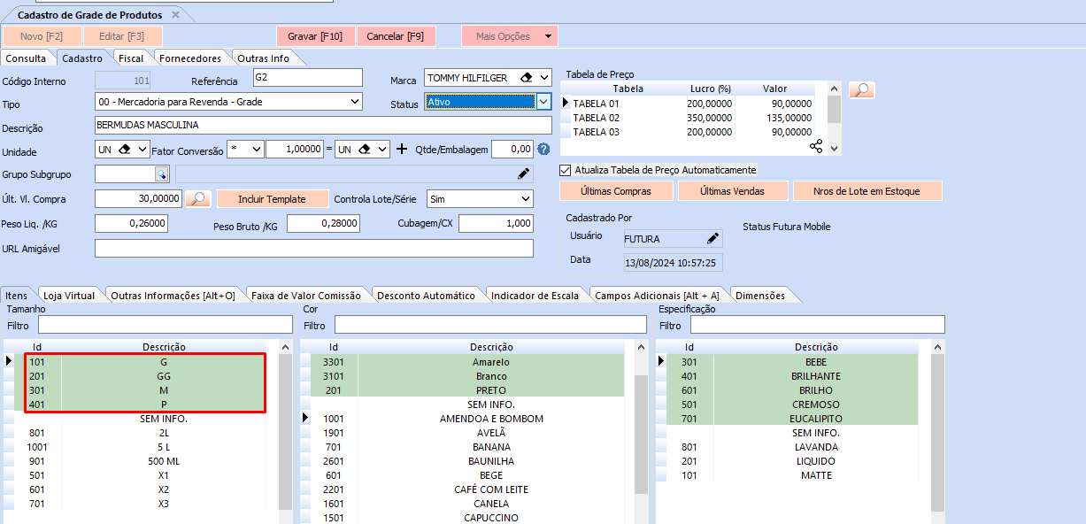Click the plus icon after unit conversion
The height and width of the screenshot is (524, 1086).
402,150
